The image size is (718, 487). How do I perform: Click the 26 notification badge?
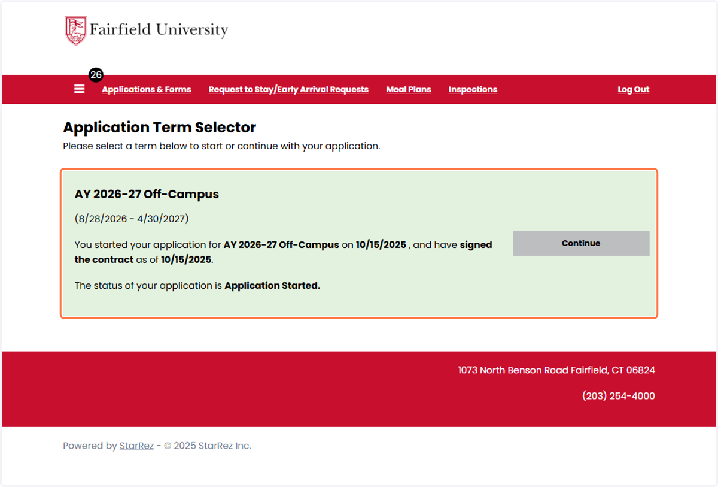96,75
